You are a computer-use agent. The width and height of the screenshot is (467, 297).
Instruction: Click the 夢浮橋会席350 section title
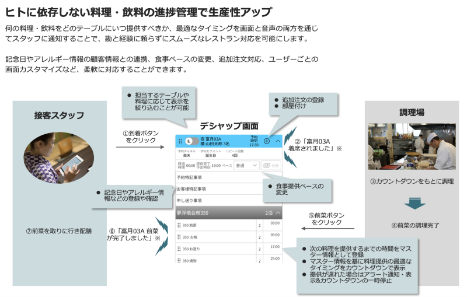[193, 213]
